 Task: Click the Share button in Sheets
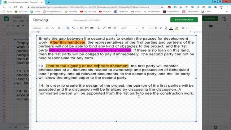point(210,18)
